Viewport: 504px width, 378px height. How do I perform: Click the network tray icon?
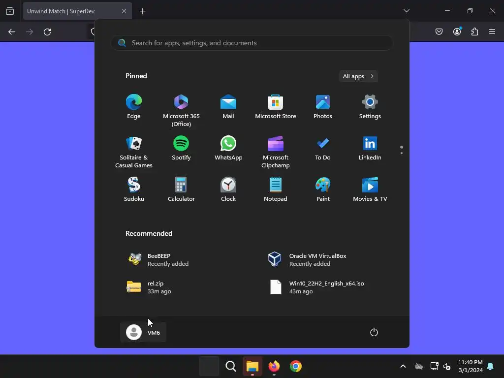pos(434,366)
